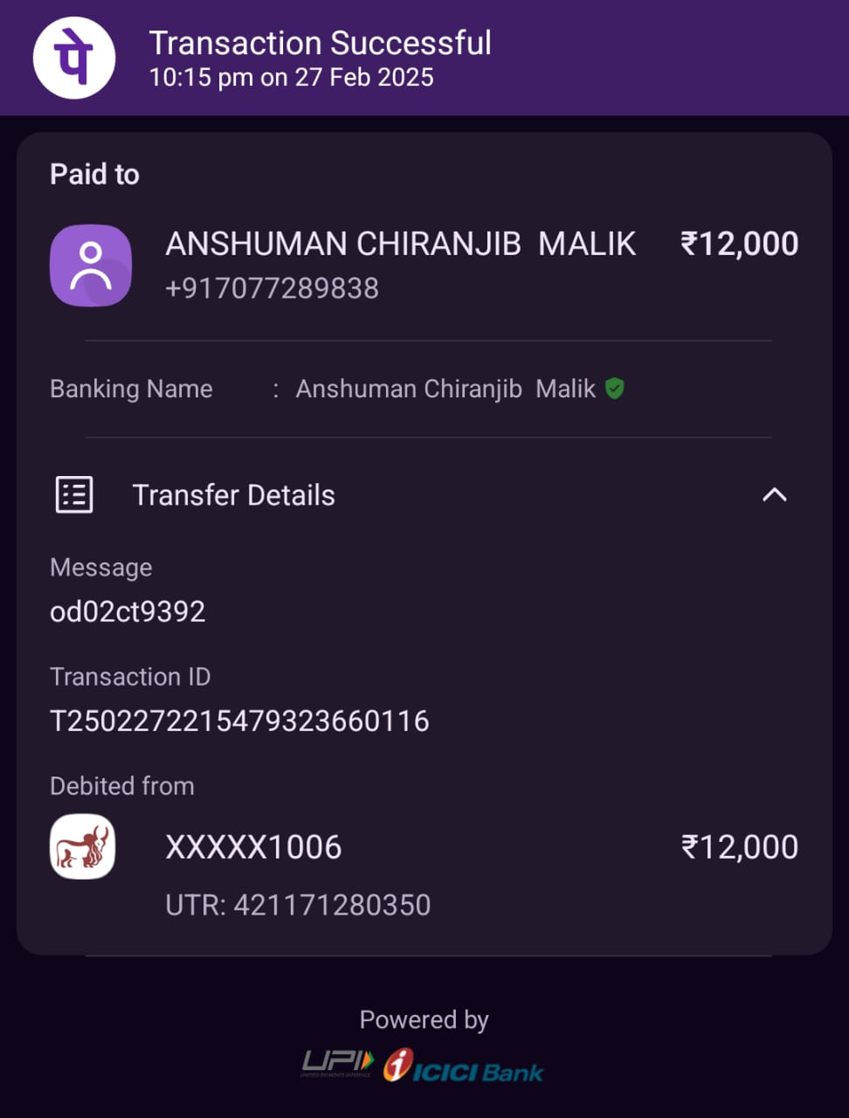This screenshot has height=1118, width=849.
Task: Collapse Transfer Details with the chevron
Action: 774,495
